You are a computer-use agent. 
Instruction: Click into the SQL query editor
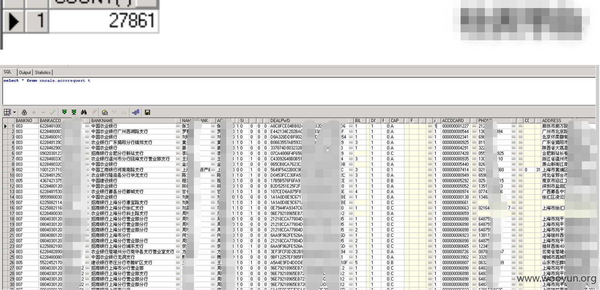299,91
